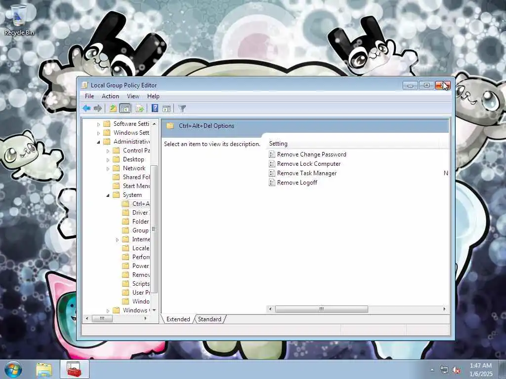Switch to the Extended tab
This screenshot has width=506, height=379.
tap(178, 319)
